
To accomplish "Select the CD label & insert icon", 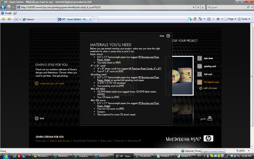I will (199, 82).
